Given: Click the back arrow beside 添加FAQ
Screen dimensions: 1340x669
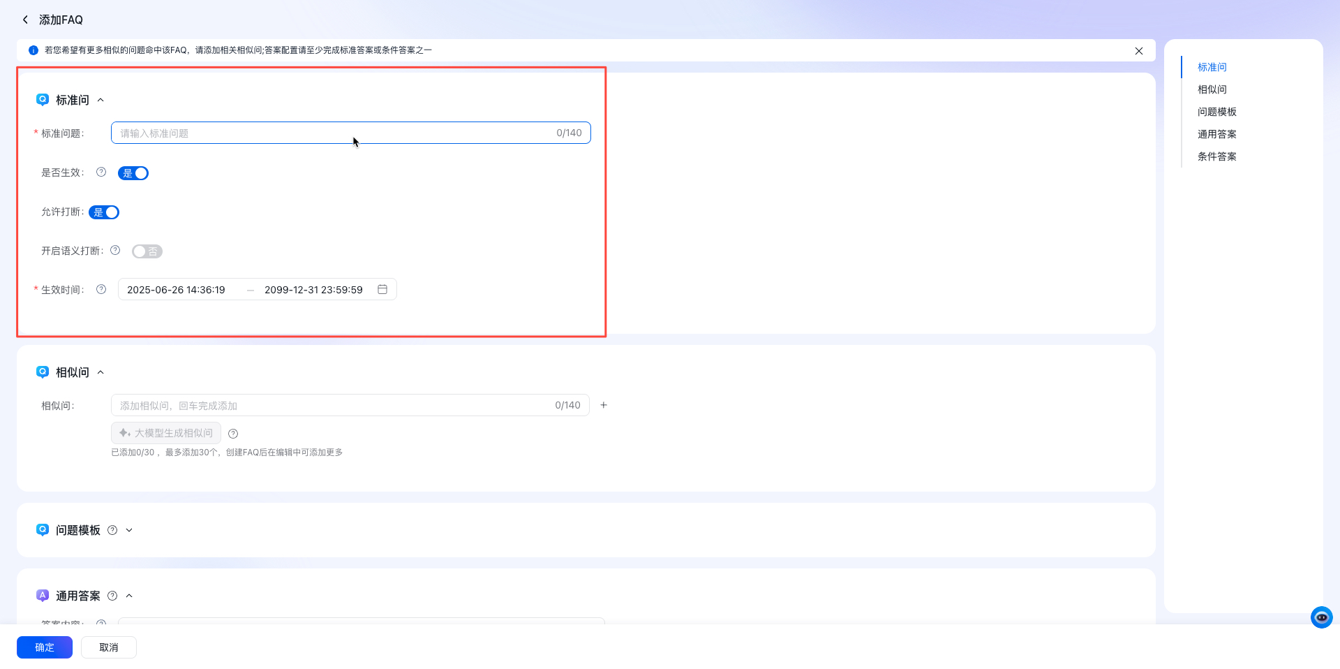Looking at the screenshot, I should click(25, 20).
